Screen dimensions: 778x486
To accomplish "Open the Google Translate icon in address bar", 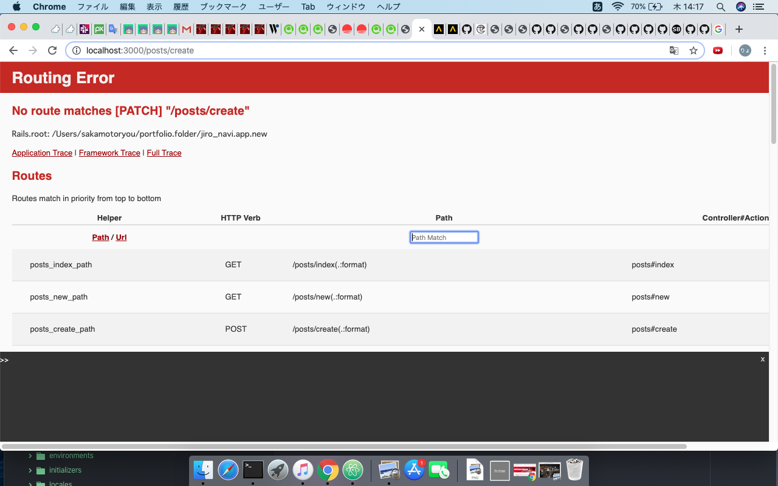I will coord(674,50).
